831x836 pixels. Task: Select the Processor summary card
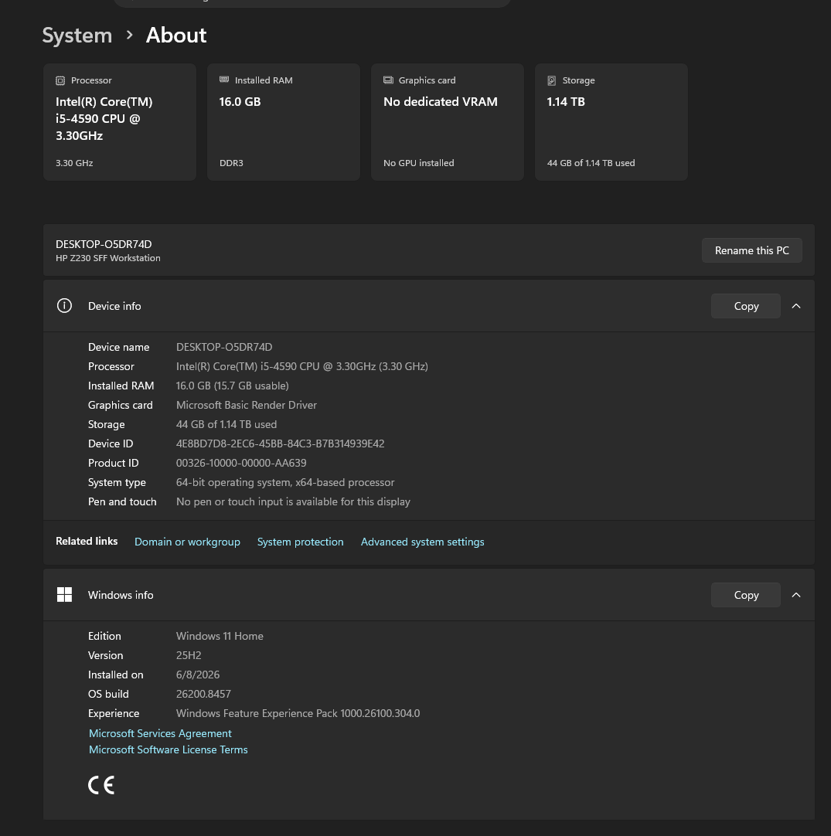click(x=120, y=122)
